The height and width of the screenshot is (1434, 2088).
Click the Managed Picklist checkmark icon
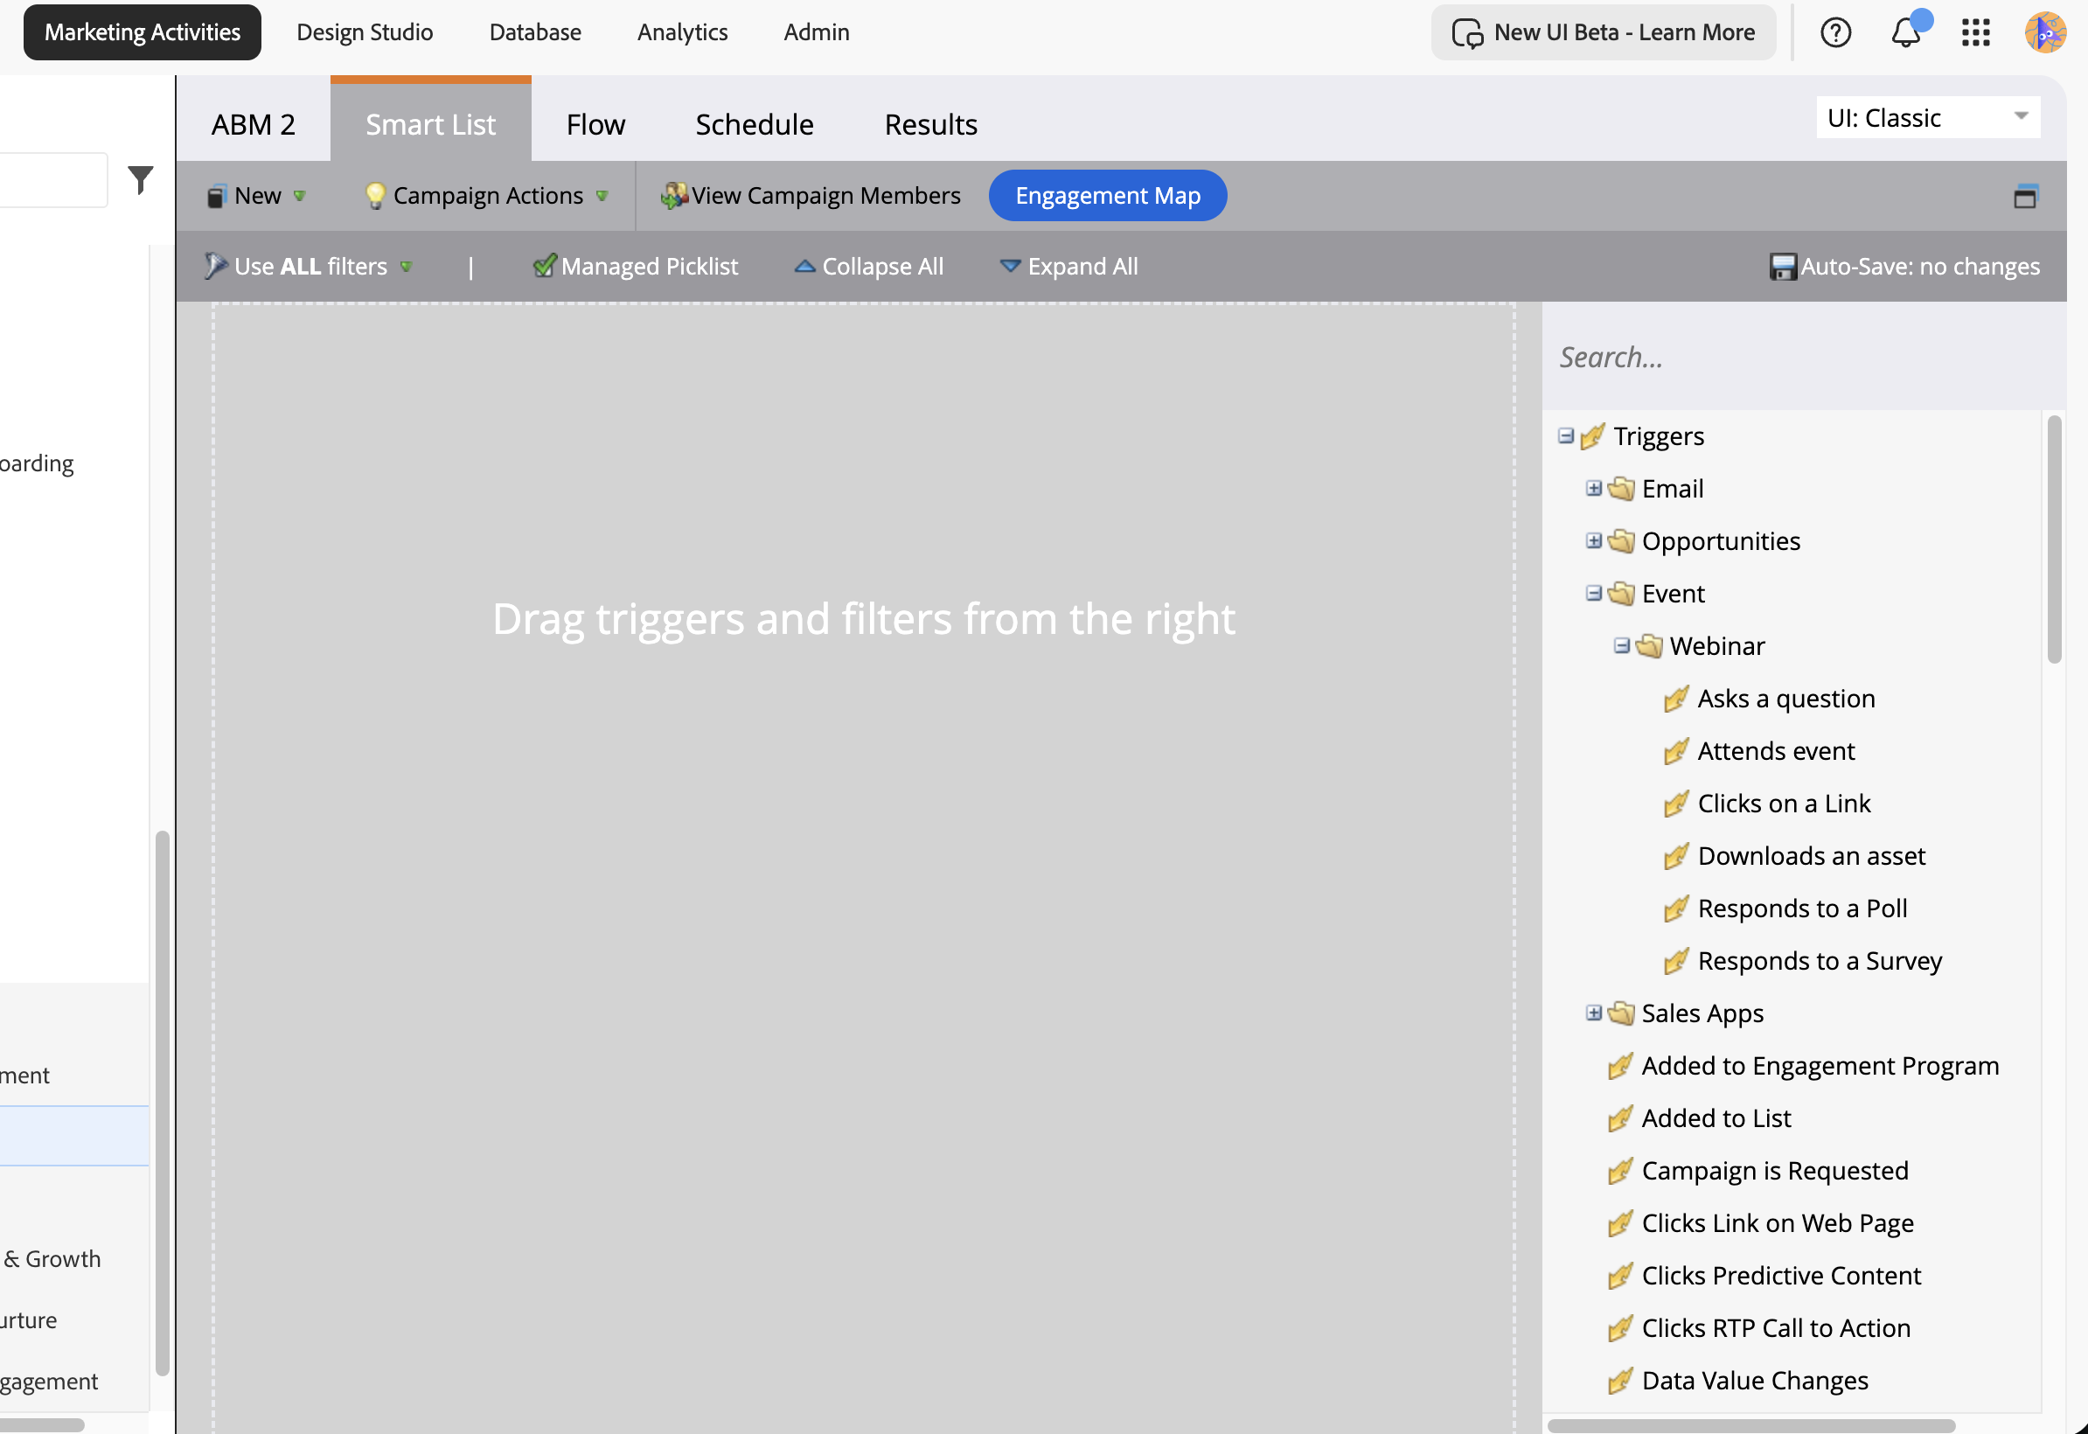click(545, 266)
